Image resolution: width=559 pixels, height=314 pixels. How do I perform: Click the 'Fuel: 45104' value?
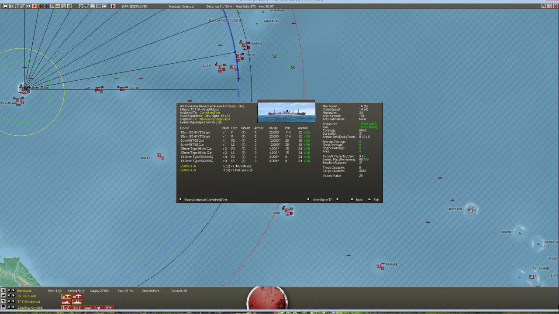[126, 290]
